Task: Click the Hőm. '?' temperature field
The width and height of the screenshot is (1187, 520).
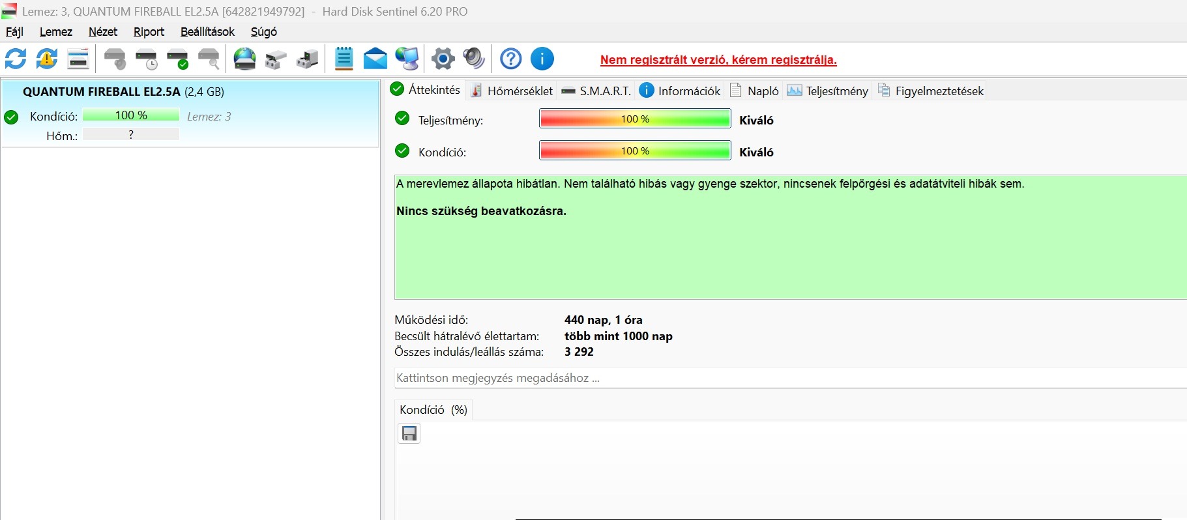Action: [131, 134]
